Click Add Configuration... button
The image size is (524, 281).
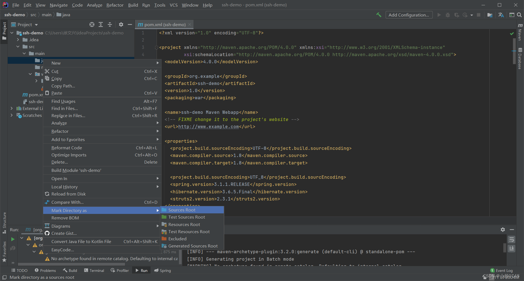(x=409, y=15)
